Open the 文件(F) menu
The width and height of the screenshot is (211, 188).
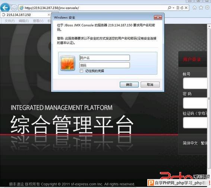(10, 21)
